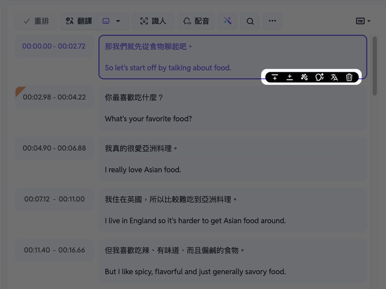This screenshot has width=386, height=289.
Task: Click the text 那我們就先從食物聊起吧
Action: (x=149, y=46)
